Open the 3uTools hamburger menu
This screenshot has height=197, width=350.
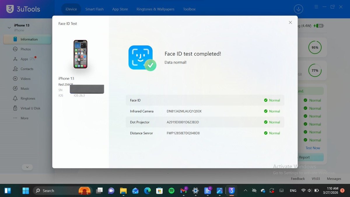click(x=316, y=7)
